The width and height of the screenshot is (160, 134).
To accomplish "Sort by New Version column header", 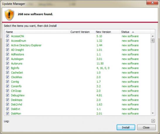I will [107, 32].
